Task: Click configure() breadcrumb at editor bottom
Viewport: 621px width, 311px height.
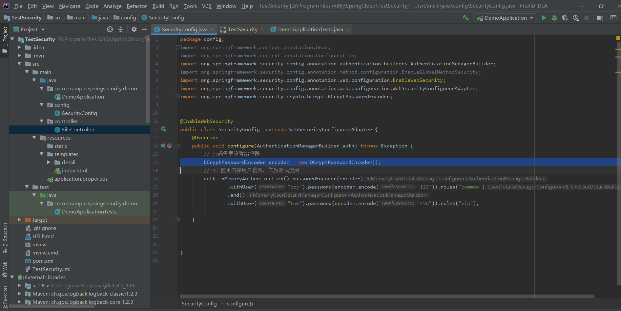Action: coord(239,303)
